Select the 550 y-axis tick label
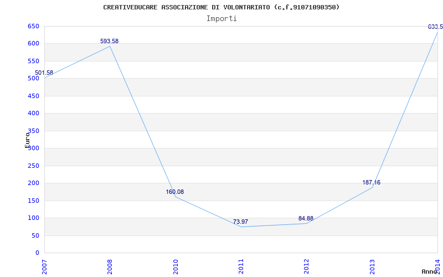 point(33,61)
